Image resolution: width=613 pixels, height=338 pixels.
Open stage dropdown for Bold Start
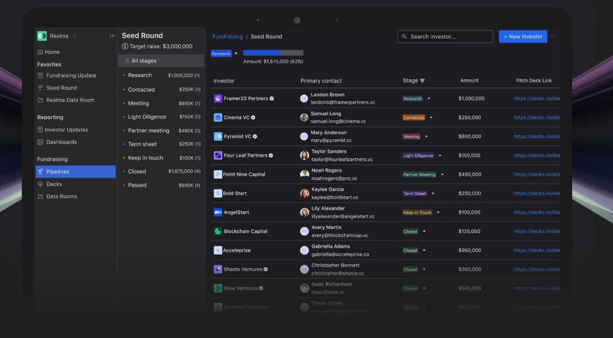click(x=433, y=193)
